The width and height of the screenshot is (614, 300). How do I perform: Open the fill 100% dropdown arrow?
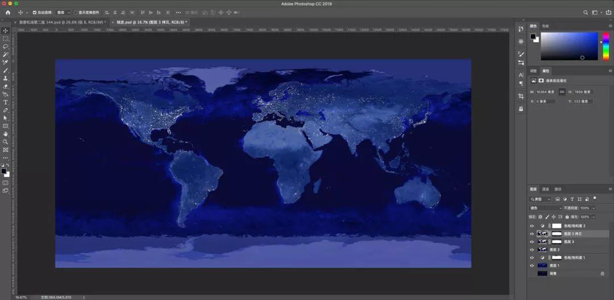point(594,217)
